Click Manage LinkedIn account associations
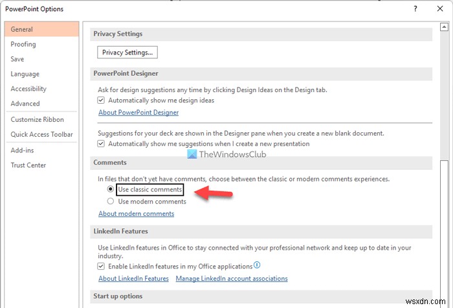453x308 pixels. 232,278
